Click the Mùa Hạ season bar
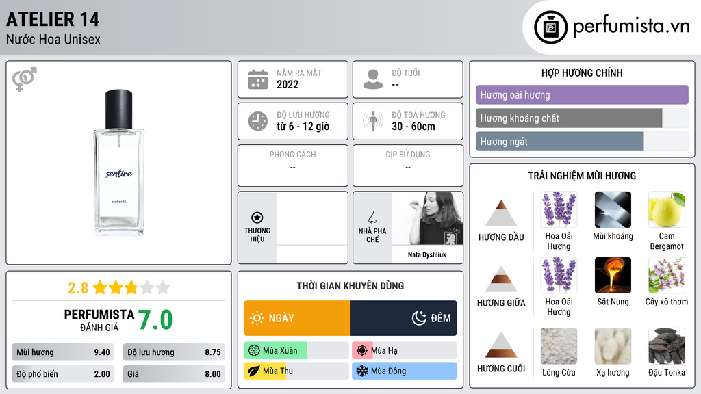701x394 pixels. 405,351
